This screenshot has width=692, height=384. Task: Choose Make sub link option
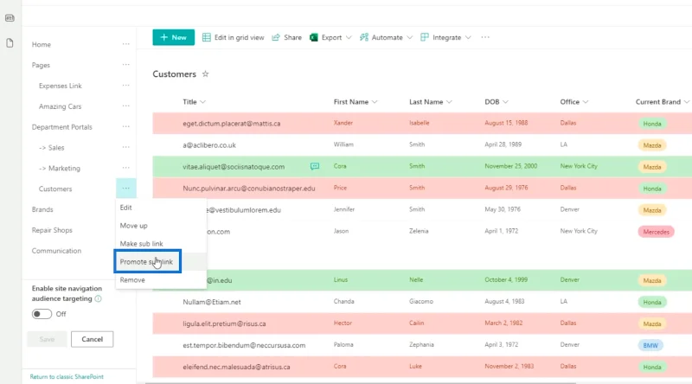161,244
